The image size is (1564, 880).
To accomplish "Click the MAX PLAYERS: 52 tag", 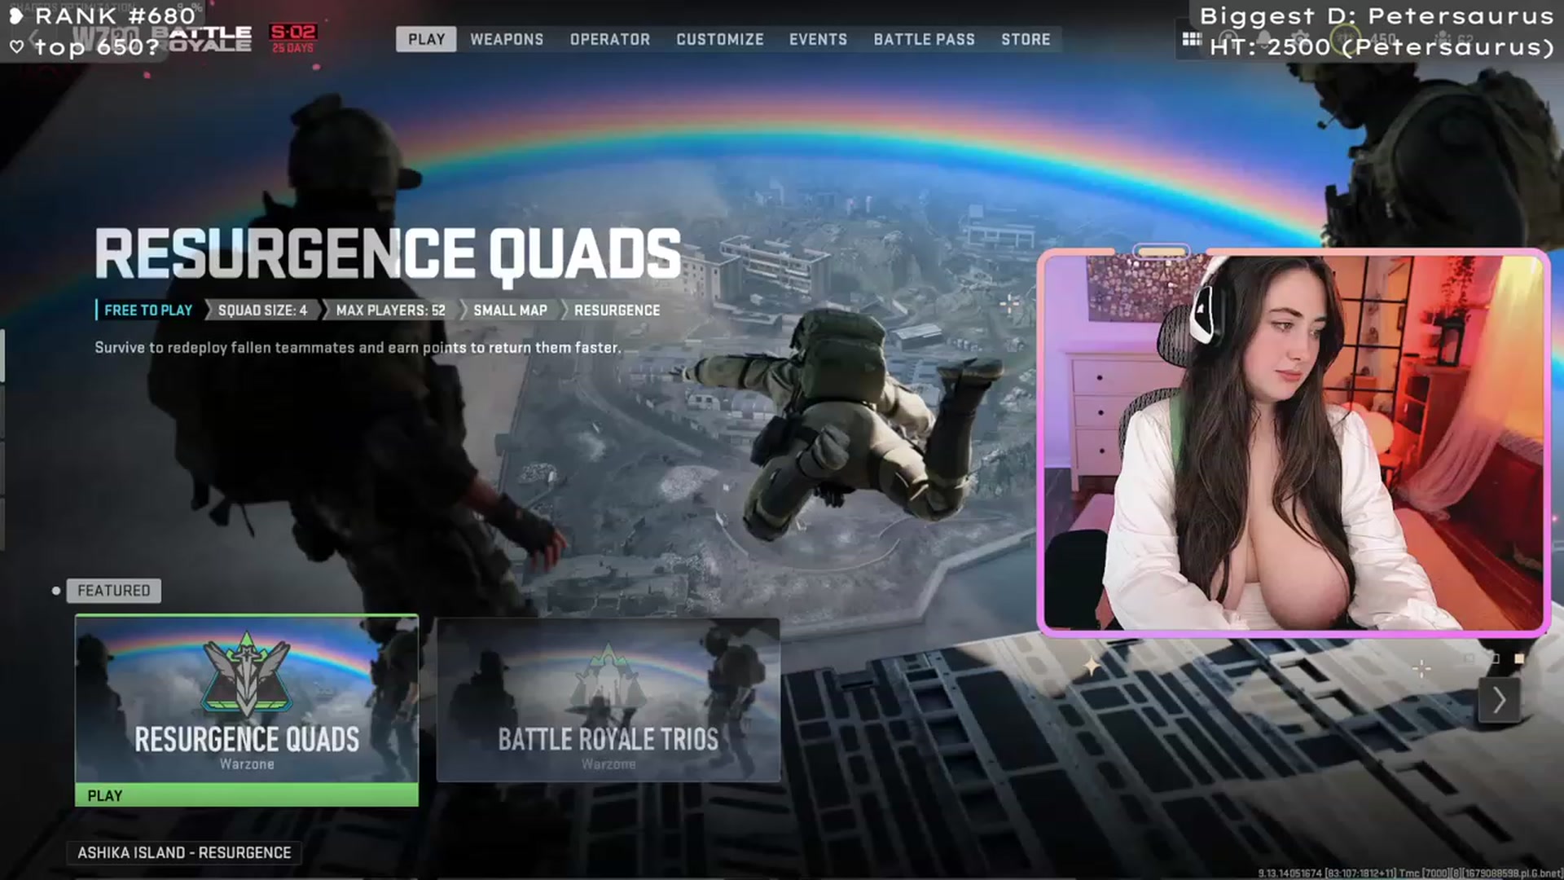I will click(x=390, y=310).
